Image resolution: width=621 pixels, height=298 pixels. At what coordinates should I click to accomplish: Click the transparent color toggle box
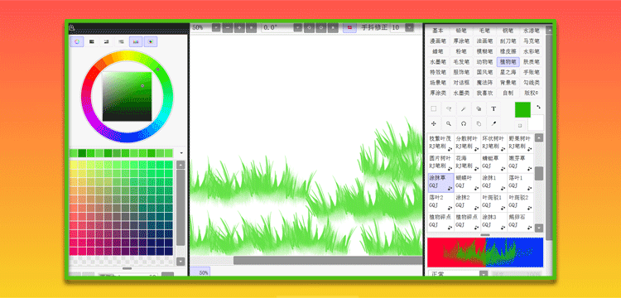(x=520, y=126)
